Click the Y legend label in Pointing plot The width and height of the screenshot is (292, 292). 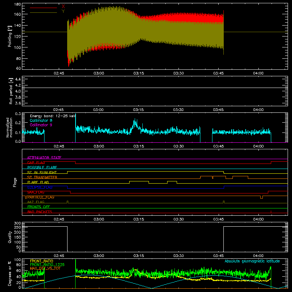[x=63, y=11]
